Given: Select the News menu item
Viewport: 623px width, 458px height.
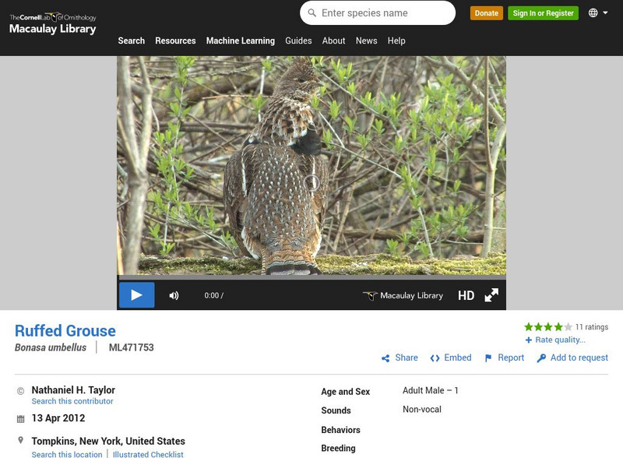Looking at the screenshot, I should 366,41.
